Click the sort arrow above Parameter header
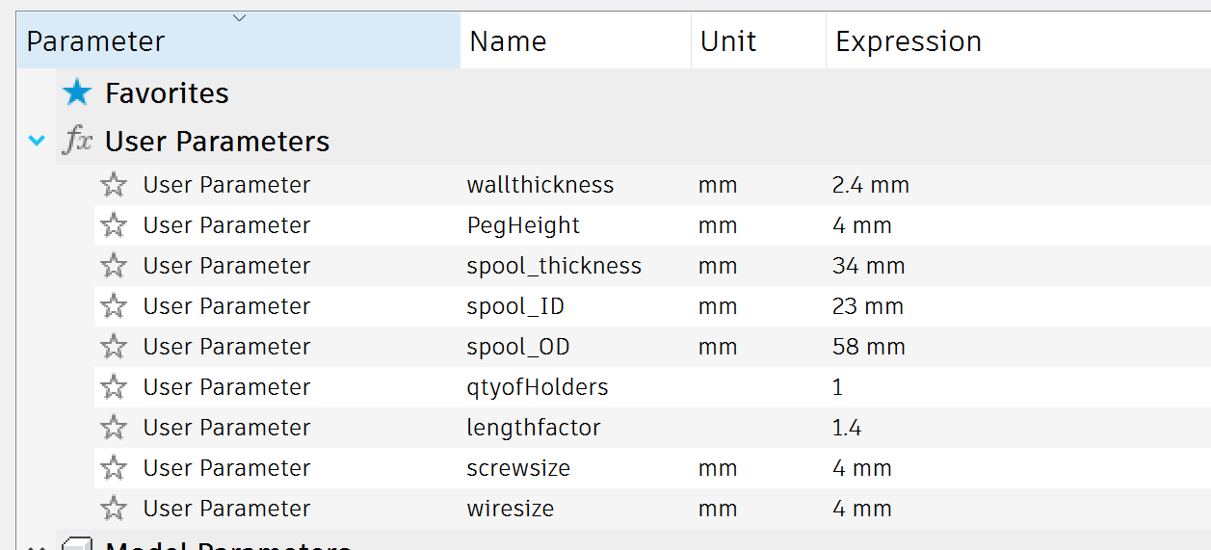 pyautogui.click(x=240, y=17)
